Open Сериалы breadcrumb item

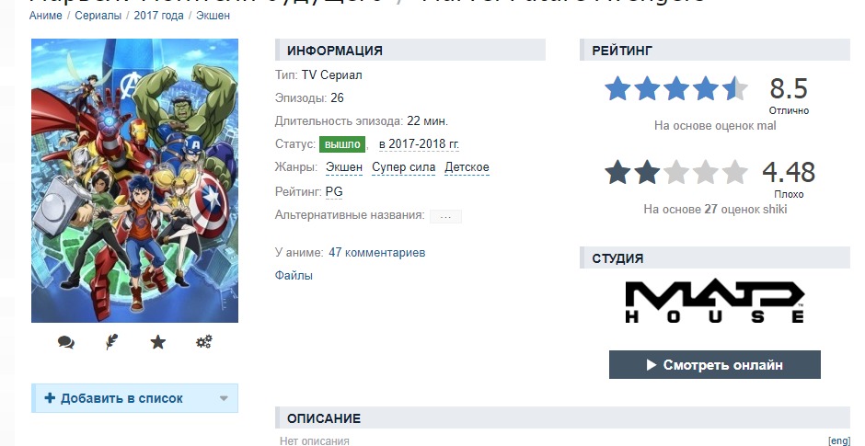[98, 16]
